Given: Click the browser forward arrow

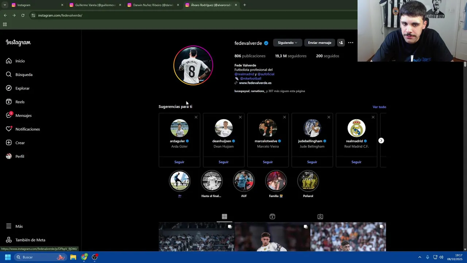Looking at the screenshot, I should (x=14, y=15).
